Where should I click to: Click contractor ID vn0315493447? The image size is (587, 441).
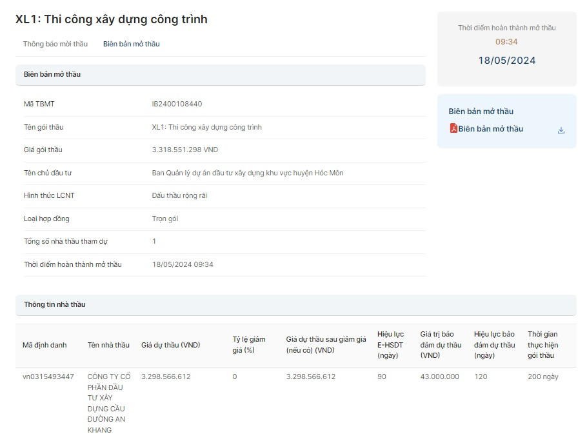(x=48, y=377)
